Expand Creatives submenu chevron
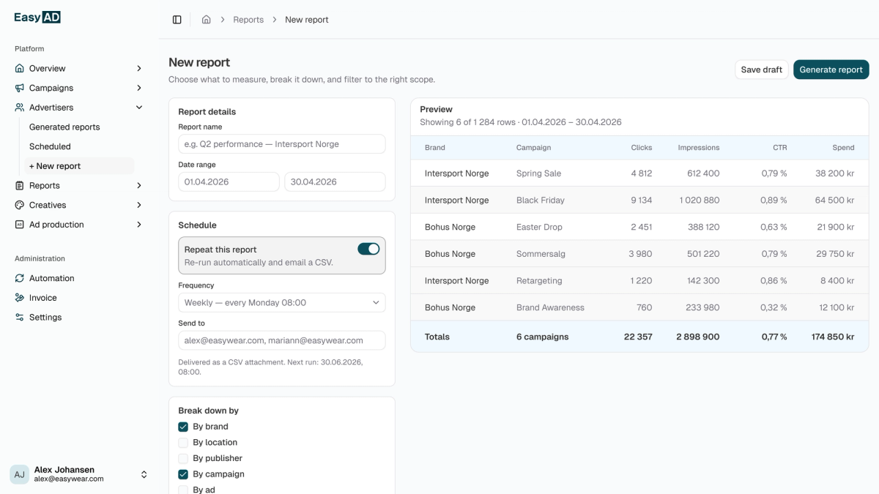Image resolution: width=879 pixels, height=494 pixels. point(139,205)
